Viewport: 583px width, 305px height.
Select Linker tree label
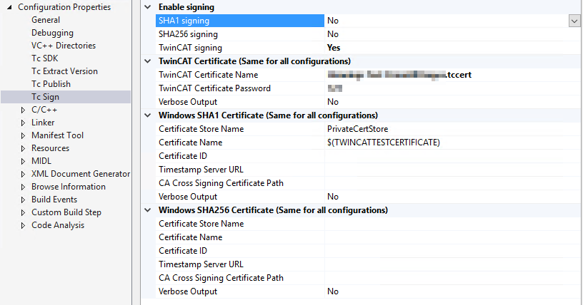click(43, 123)
